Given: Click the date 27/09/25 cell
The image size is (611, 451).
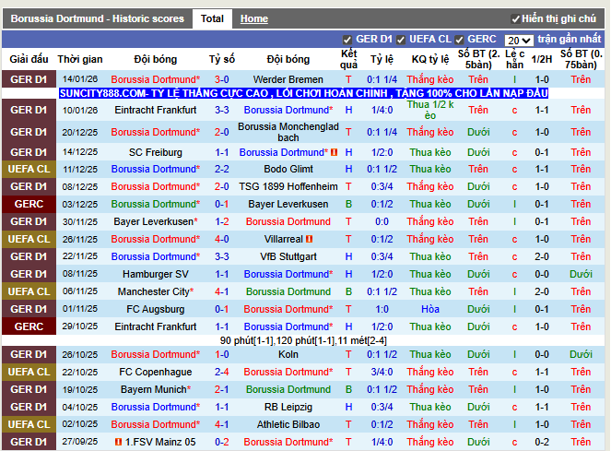Looking at the screenshot, I should [x=80, y=442].
